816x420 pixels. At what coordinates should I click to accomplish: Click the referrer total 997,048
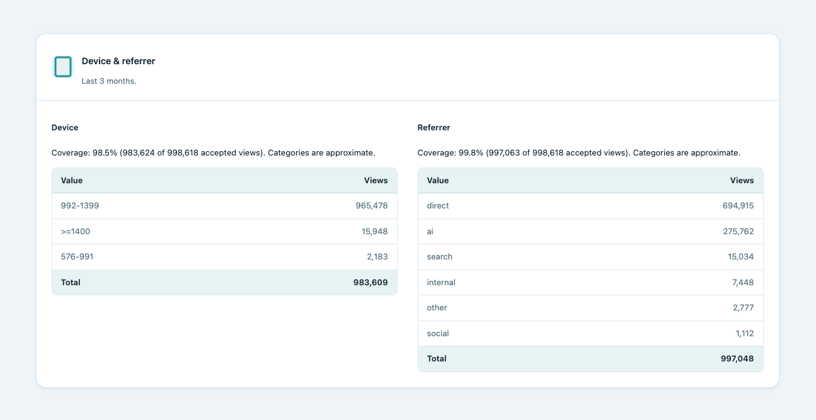pos(737,358)
